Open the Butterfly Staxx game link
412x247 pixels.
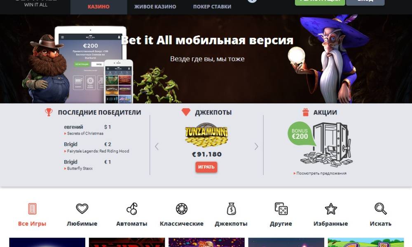coord(79,168)
